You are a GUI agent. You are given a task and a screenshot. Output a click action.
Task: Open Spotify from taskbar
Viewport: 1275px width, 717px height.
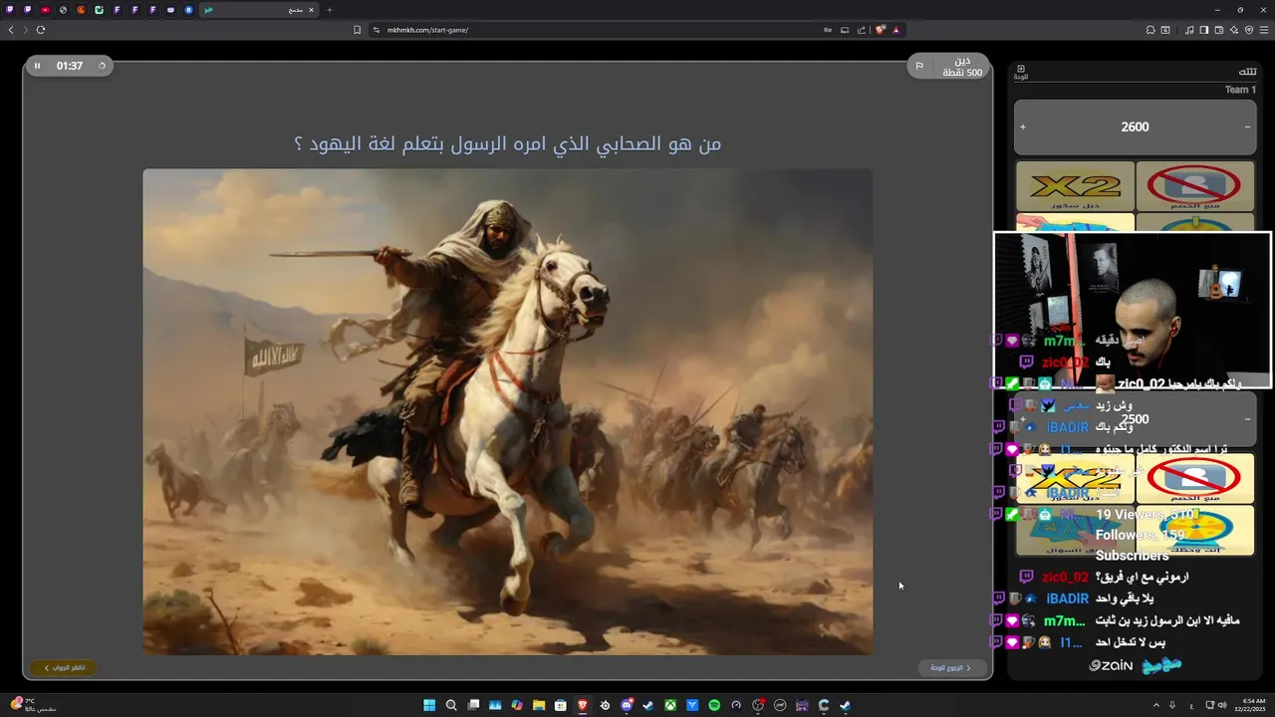714,705
